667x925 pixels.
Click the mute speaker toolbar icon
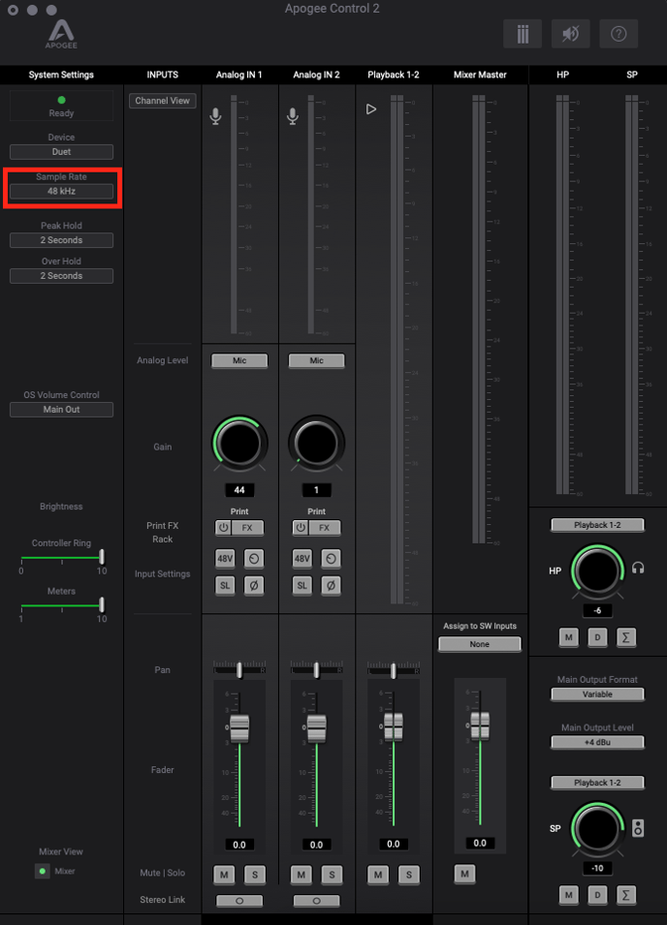tap(570, 34)
